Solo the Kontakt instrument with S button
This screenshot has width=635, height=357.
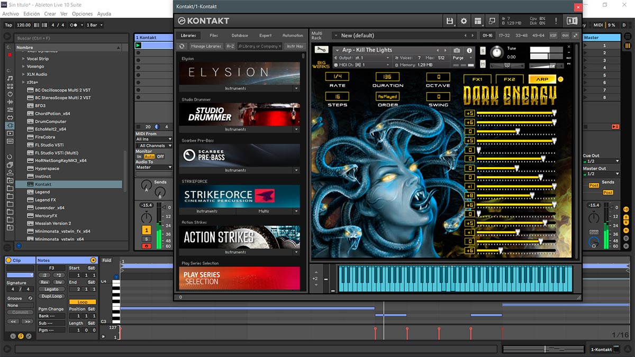click(483, 50)
